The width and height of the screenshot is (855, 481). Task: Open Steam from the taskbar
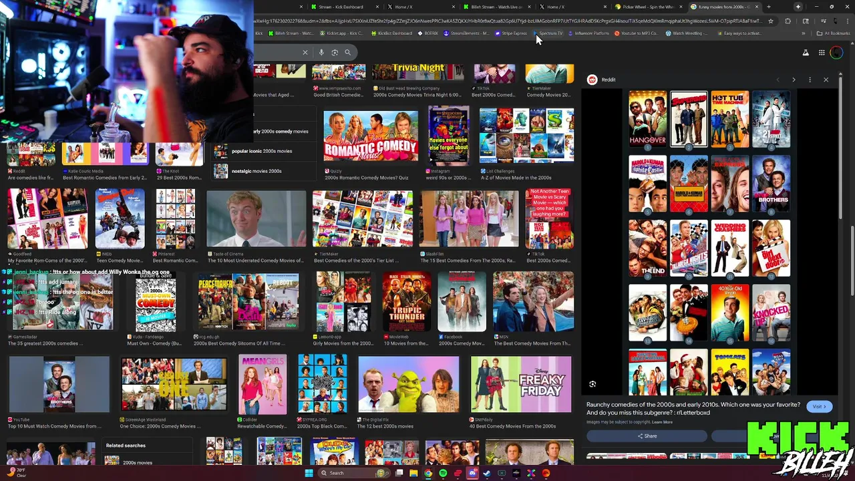[x=487, y=473]
